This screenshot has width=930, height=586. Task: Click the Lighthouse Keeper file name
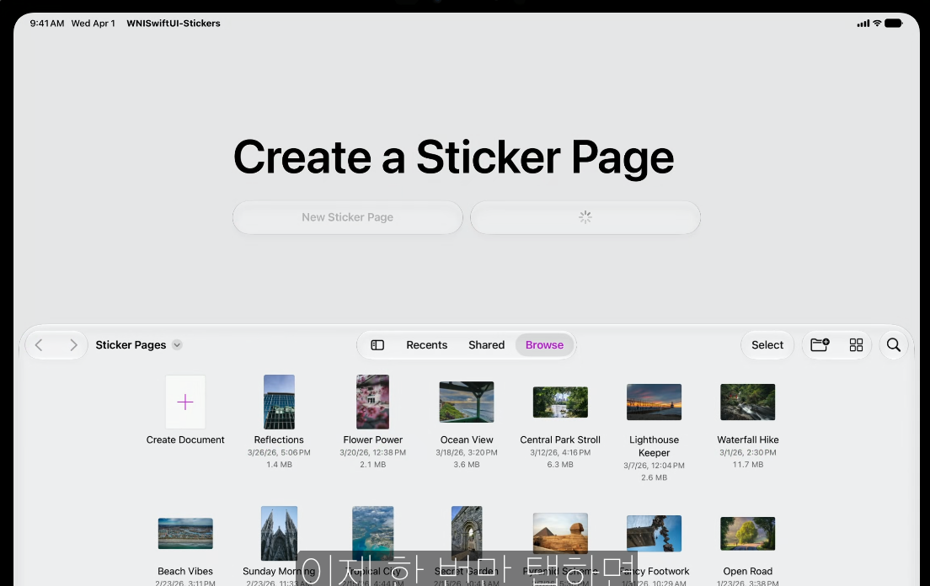click(x=655, y=446)
